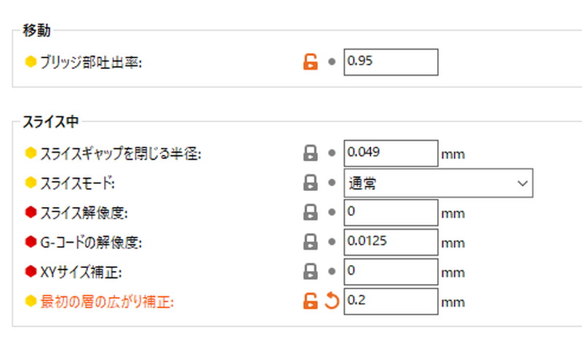Click grey bullet dot beside スライスモード dropdown
Screen dimensions: 582x353
[332, 182]
